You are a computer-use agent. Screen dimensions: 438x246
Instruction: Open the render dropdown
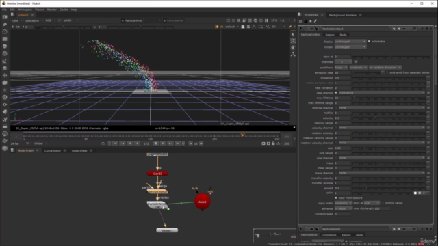[350, 47]
